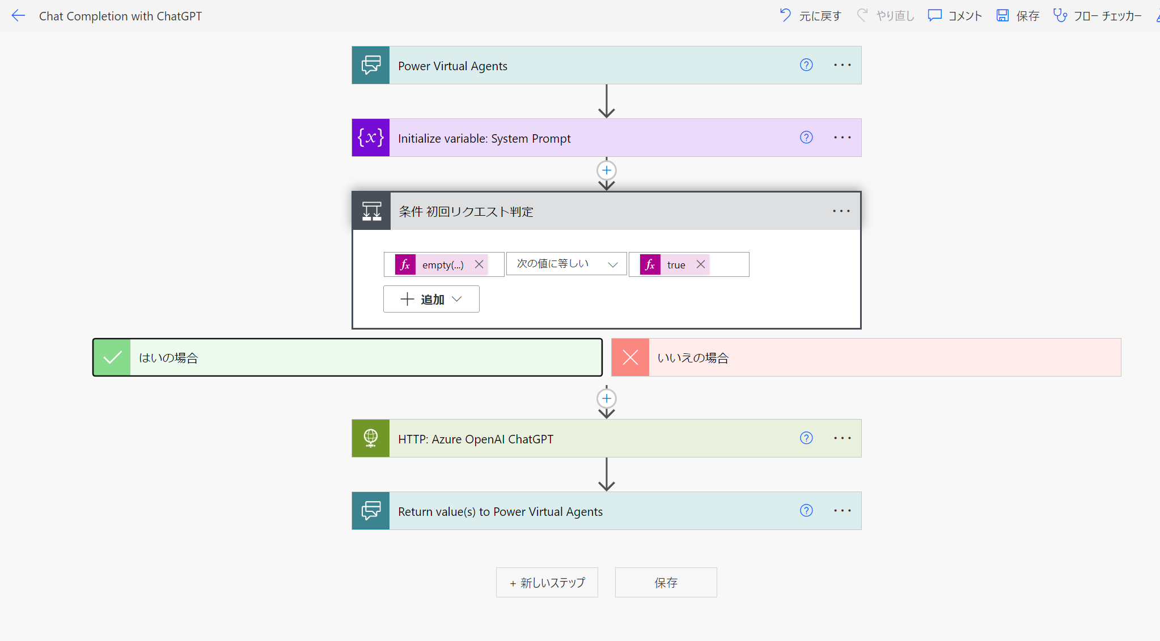The height and width of the screenshot is (641, 1160).
Task: Click the HTTP globe icon
Action: tap(371, 438)
